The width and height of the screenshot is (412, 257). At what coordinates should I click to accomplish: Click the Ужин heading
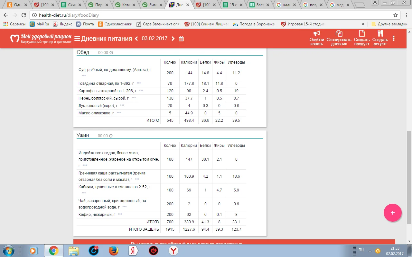point(83,136)
